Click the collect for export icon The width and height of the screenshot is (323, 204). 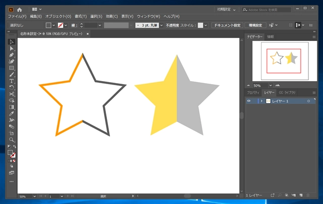[273, 195]
